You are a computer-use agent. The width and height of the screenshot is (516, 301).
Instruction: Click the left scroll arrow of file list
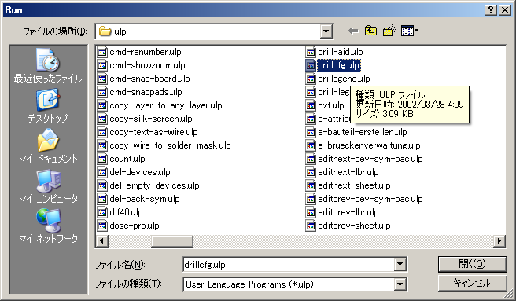[101, 241]
